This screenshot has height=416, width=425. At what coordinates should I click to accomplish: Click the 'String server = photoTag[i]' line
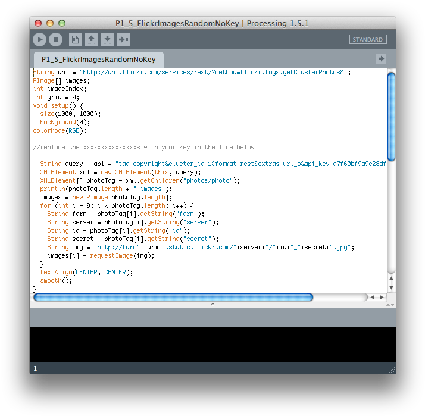[133, 222]
